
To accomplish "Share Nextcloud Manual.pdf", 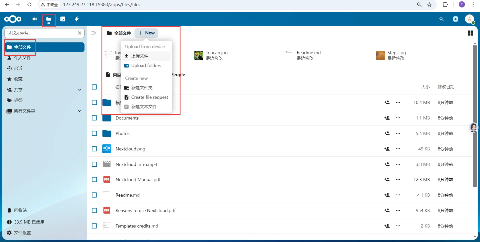I will coord(387,180).
